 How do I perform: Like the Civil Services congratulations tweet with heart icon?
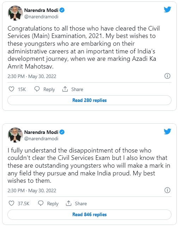[11, 89]
